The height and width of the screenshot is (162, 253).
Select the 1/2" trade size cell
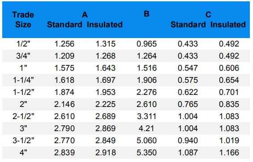(x=23, y=44)
